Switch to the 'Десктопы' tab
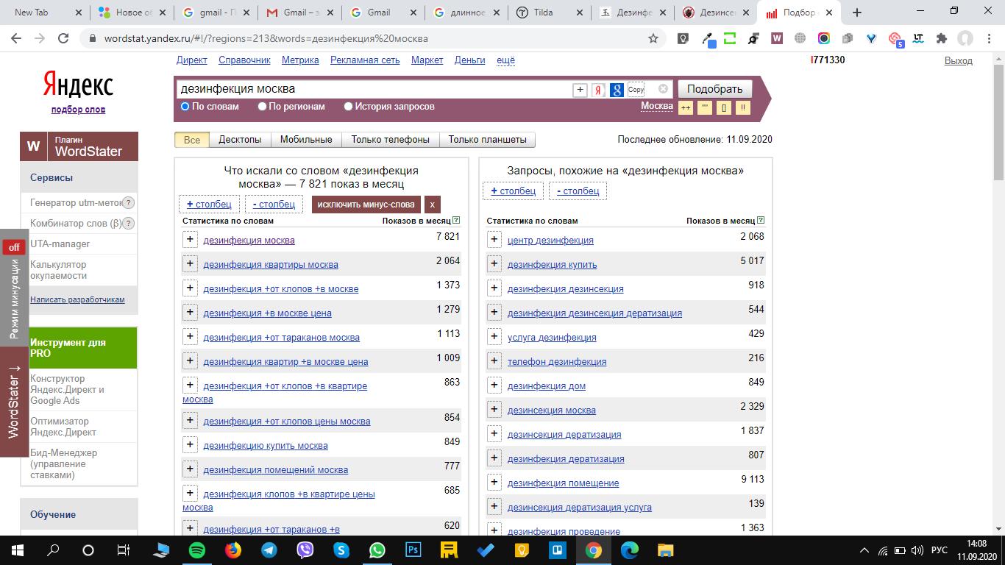The image size is (1005, 565). click(x=240, y=140)
